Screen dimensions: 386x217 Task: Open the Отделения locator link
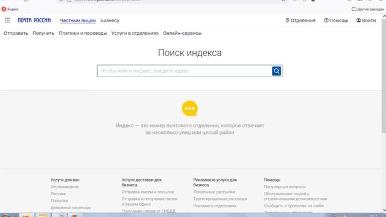point(300,20)
